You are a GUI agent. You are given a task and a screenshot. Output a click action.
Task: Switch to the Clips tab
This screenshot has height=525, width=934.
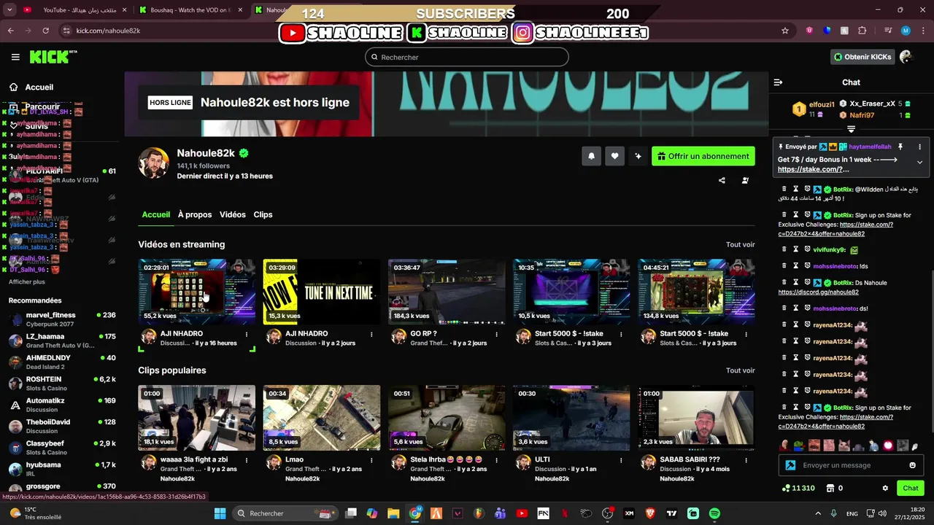click(x=263, y=214)
